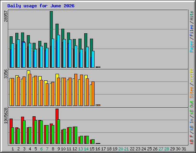Screen dimensions: 196x153
Task: Click the cyan Pages bar for day 9
Action: 59,51
